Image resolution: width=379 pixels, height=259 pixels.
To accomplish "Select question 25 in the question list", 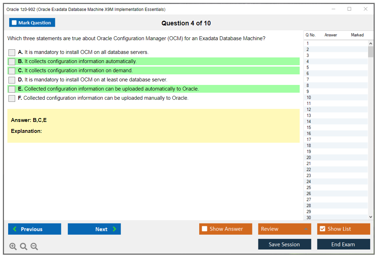I will pyautogui.click(x=317, y=187).
